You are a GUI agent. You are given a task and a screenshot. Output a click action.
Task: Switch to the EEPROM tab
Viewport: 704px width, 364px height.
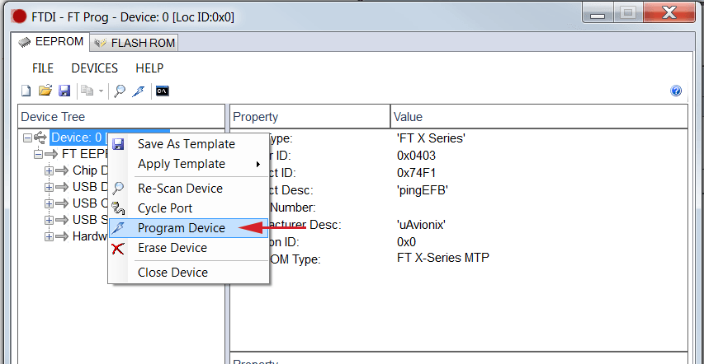50,42
